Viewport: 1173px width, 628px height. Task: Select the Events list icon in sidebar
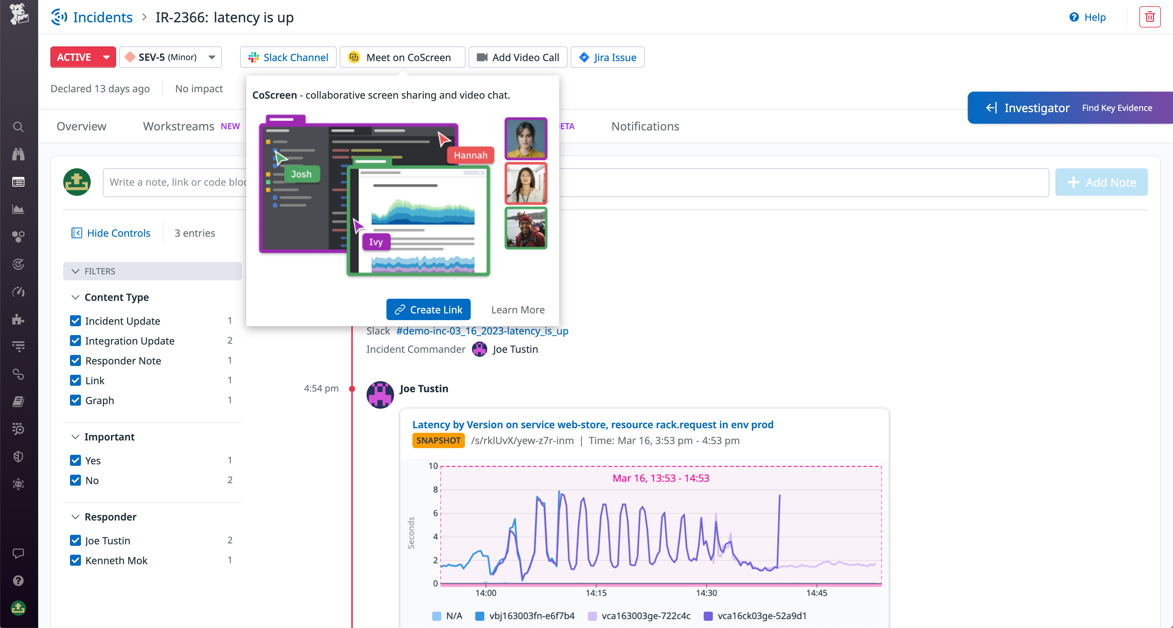click(18, 182)
